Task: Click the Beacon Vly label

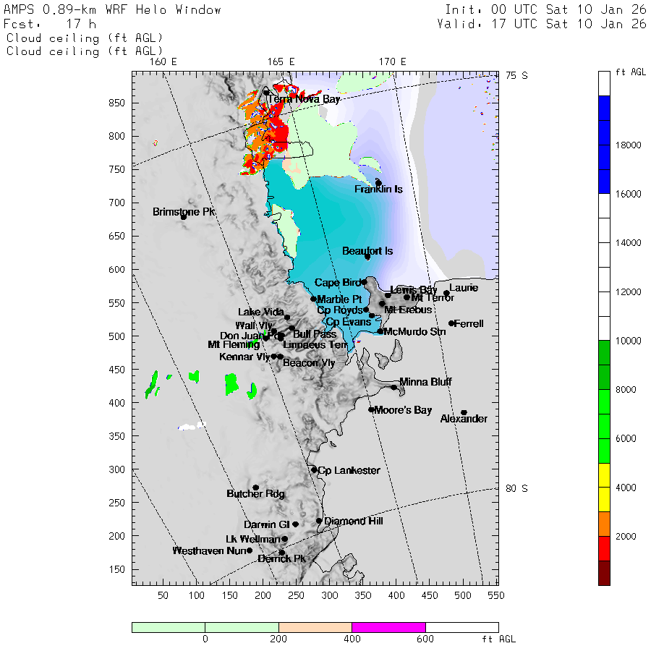Action: (309, 363)
